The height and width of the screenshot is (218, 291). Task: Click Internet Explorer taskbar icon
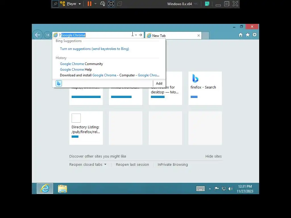pyautogui.click(x=45, y=188)
